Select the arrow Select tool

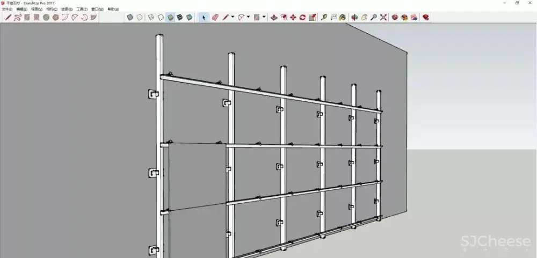[204, 17]
